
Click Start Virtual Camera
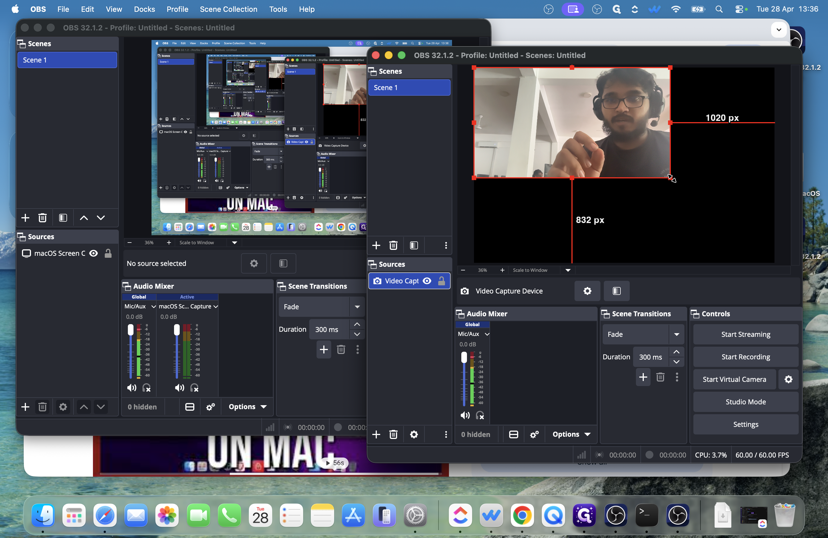tap(734, 379)
